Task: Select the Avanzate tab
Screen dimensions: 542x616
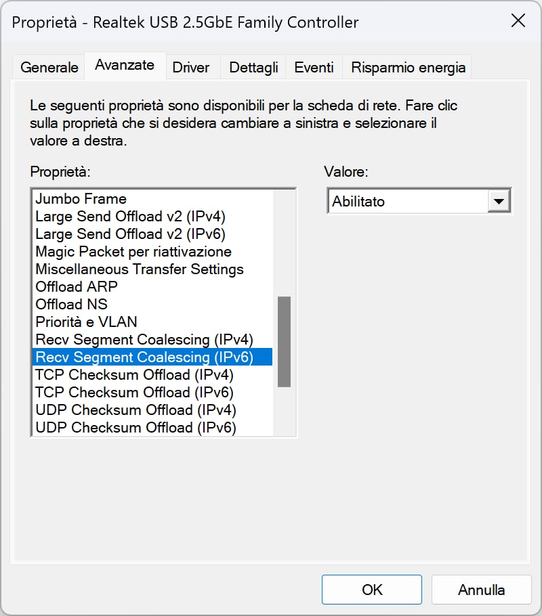Action: [125, 65]
